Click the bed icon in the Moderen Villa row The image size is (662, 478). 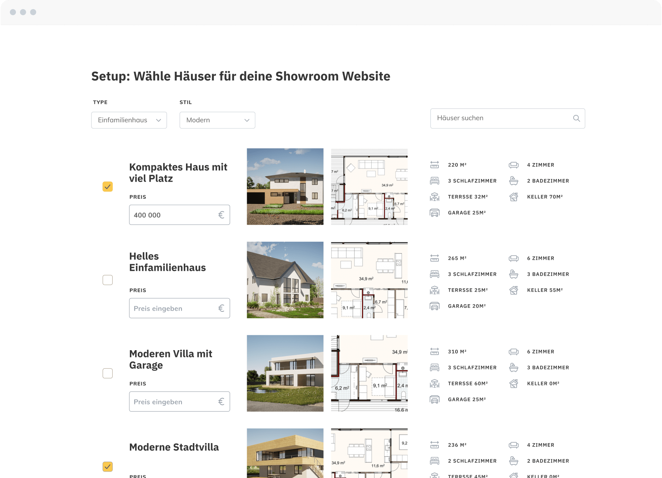click(435, 368)
